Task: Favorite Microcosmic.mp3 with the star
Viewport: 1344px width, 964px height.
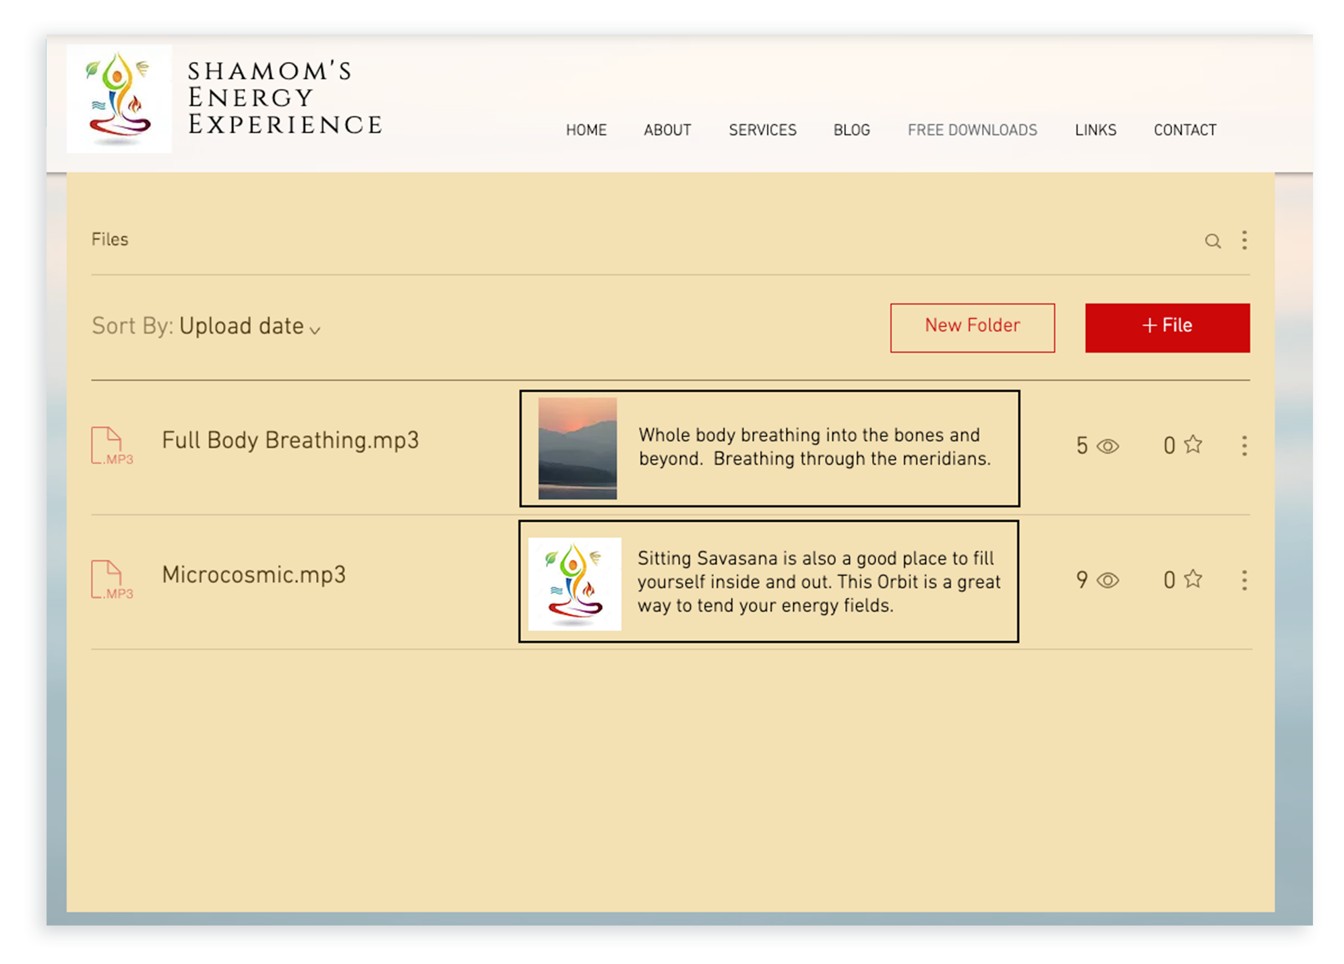Action: 1193,579
